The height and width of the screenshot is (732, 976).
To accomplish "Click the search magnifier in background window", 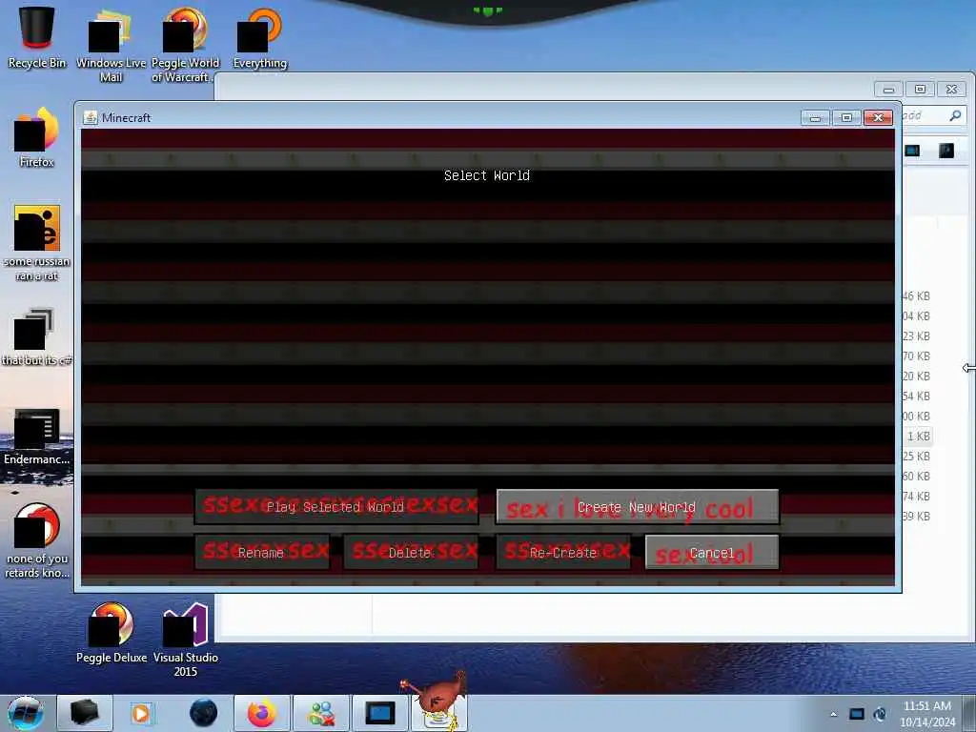I will (955, 115).
